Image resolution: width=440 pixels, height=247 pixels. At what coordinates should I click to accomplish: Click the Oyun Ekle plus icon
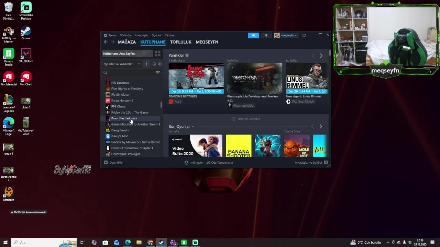pos(106,163)
